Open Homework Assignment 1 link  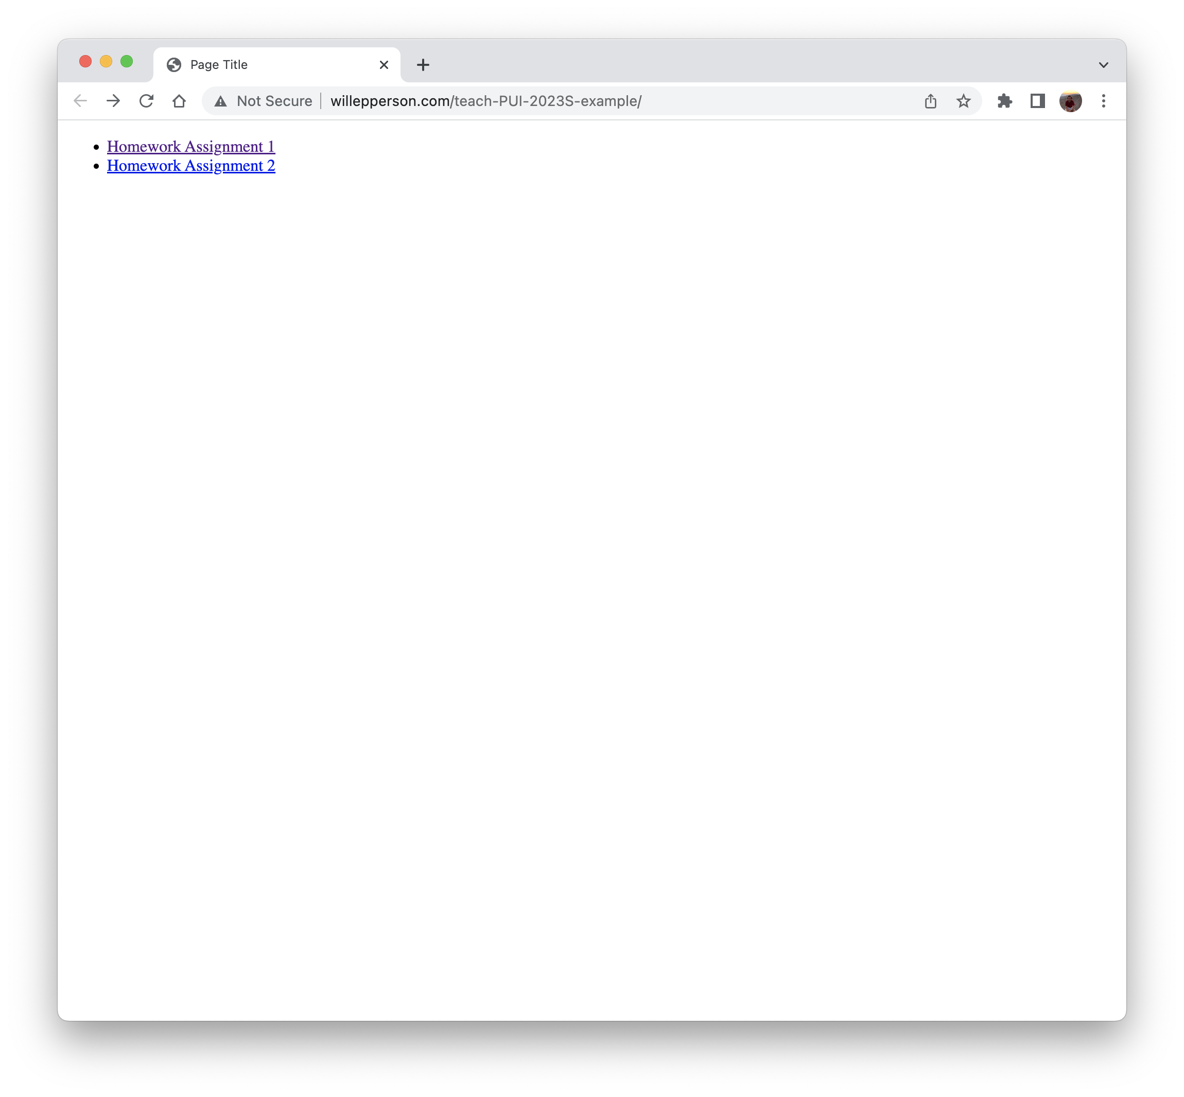(x=191, y=146)
